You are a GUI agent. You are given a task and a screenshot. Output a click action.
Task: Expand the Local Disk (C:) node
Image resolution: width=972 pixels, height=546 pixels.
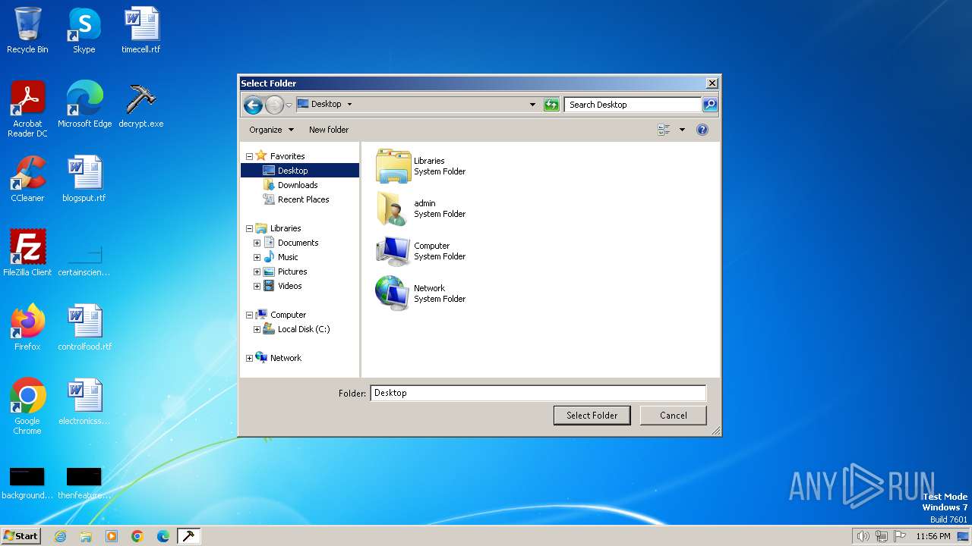tap(257, 329)
